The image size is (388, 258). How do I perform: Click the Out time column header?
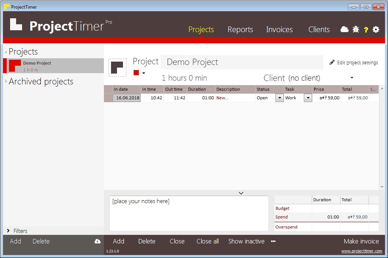pyautogui.click(x=175, y=89)
